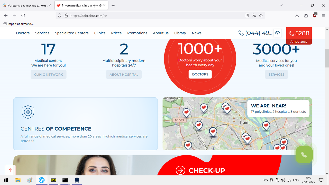329x185 pixels.
Task: Reload the current page
Action: point(23,15)
